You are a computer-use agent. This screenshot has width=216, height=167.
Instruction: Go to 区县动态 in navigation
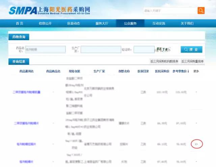[x=74, y=23]
